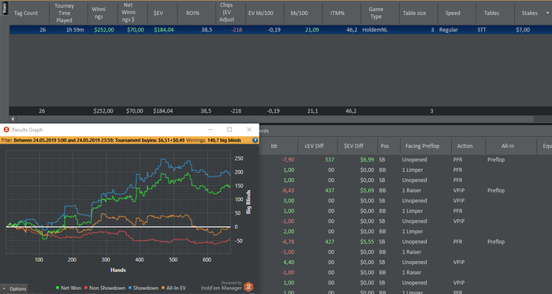Click the Hold'em Manager 2 logo badge
552x294 pixels.
click(x=248, y=287)
